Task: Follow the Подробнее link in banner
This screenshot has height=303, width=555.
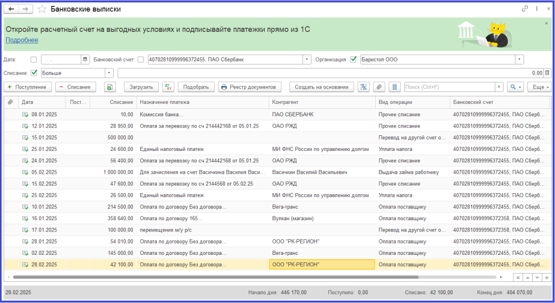Action: coord(22,40)
